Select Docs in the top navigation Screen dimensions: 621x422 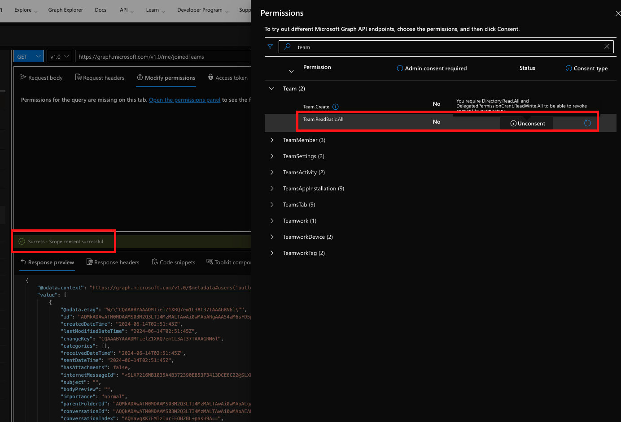click(101, 9)
